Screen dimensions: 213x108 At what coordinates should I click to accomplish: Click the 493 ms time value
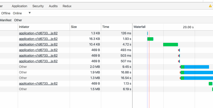pos(126,50)
